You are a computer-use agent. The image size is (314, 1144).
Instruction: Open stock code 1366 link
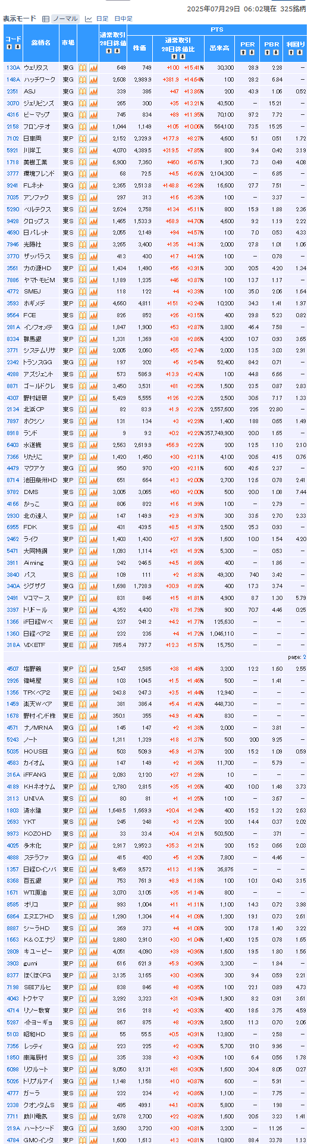coord(12,621)
